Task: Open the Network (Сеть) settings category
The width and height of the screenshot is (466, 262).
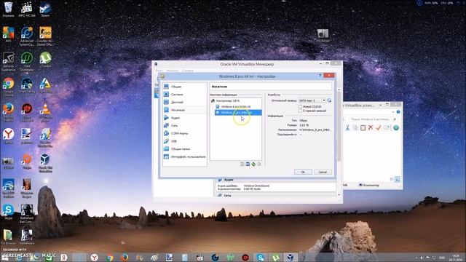Action: click(x=184, y=125)
